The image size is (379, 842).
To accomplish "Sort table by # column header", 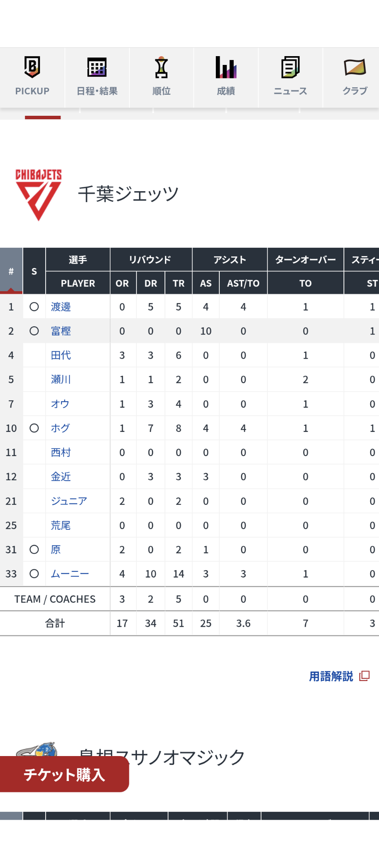I will click(x=11, y=271).
